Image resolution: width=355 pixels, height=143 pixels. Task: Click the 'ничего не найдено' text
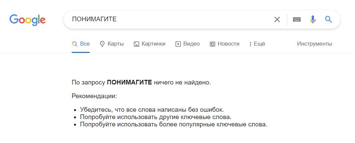[x=182, y=82]
